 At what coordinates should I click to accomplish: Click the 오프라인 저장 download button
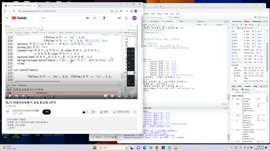tap(121, 112)
